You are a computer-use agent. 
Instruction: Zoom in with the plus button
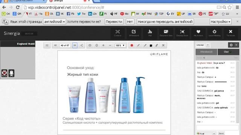tap(103, 45)
